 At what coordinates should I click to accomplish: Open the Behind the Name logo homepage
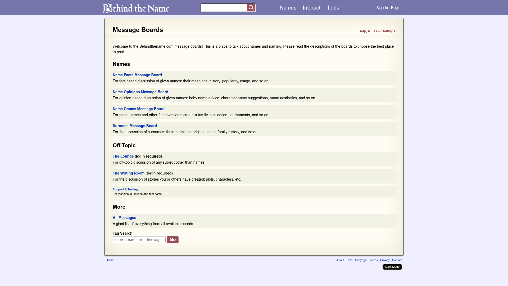click(136, 8)
